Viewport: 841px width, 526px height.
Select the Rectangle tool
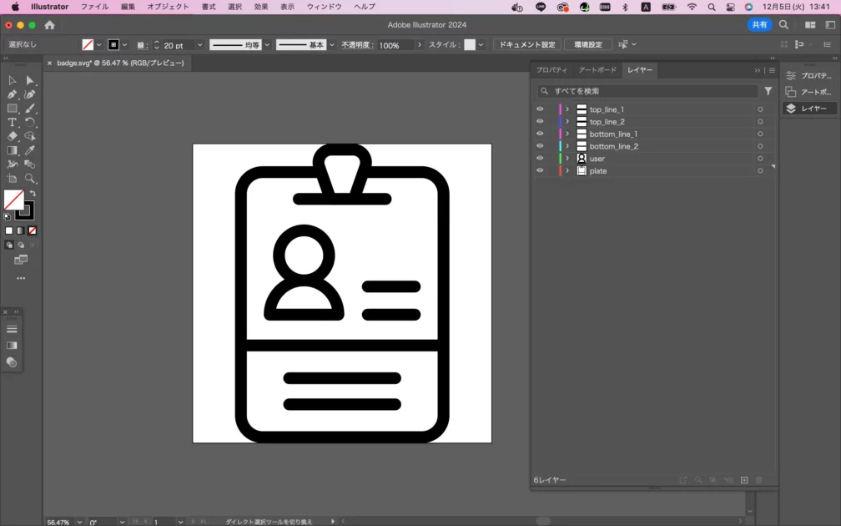(x=13, y=109)
